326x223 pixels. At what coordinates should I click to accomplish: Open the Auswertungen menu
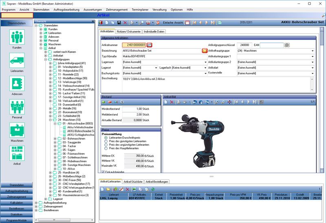tap(93, 9)
